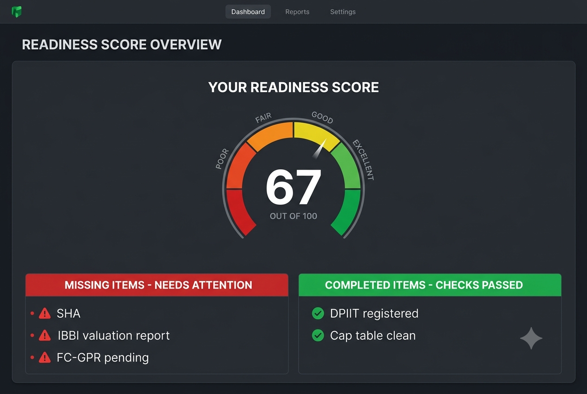The image size is (587, 394).
Task: Select the FC-GPR pending item
Action: coord(103,357)
